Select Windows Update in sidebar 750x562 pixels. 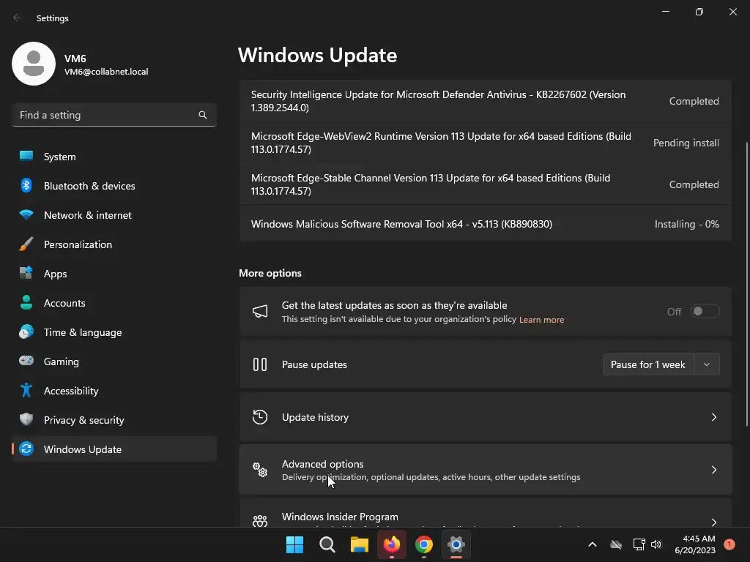click(x=114, y=449)
